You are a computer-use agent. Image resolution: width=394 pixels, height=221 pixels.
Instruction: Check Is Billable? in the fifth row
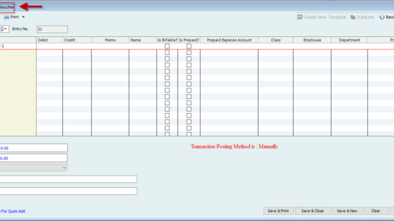pos(167,71)
